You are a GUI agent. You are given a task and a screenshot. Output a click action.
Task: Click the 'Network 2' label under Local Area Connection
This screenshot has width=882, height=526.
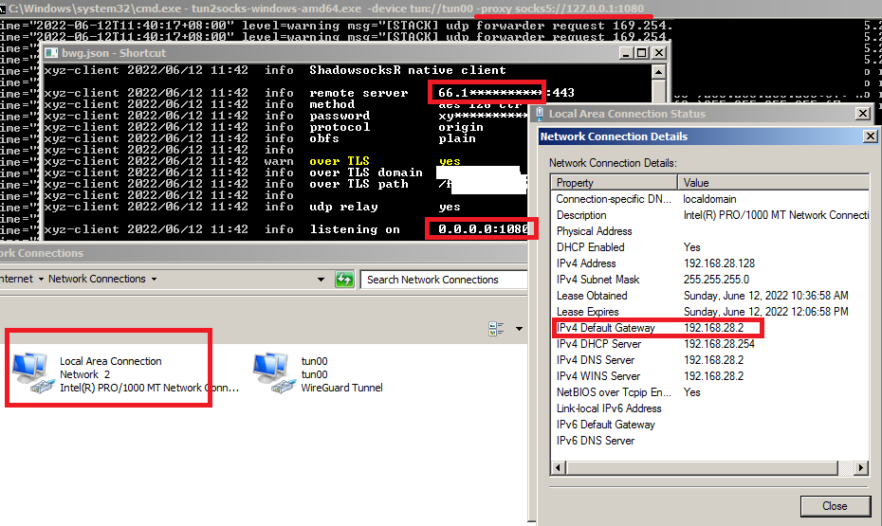coord(85,374)
